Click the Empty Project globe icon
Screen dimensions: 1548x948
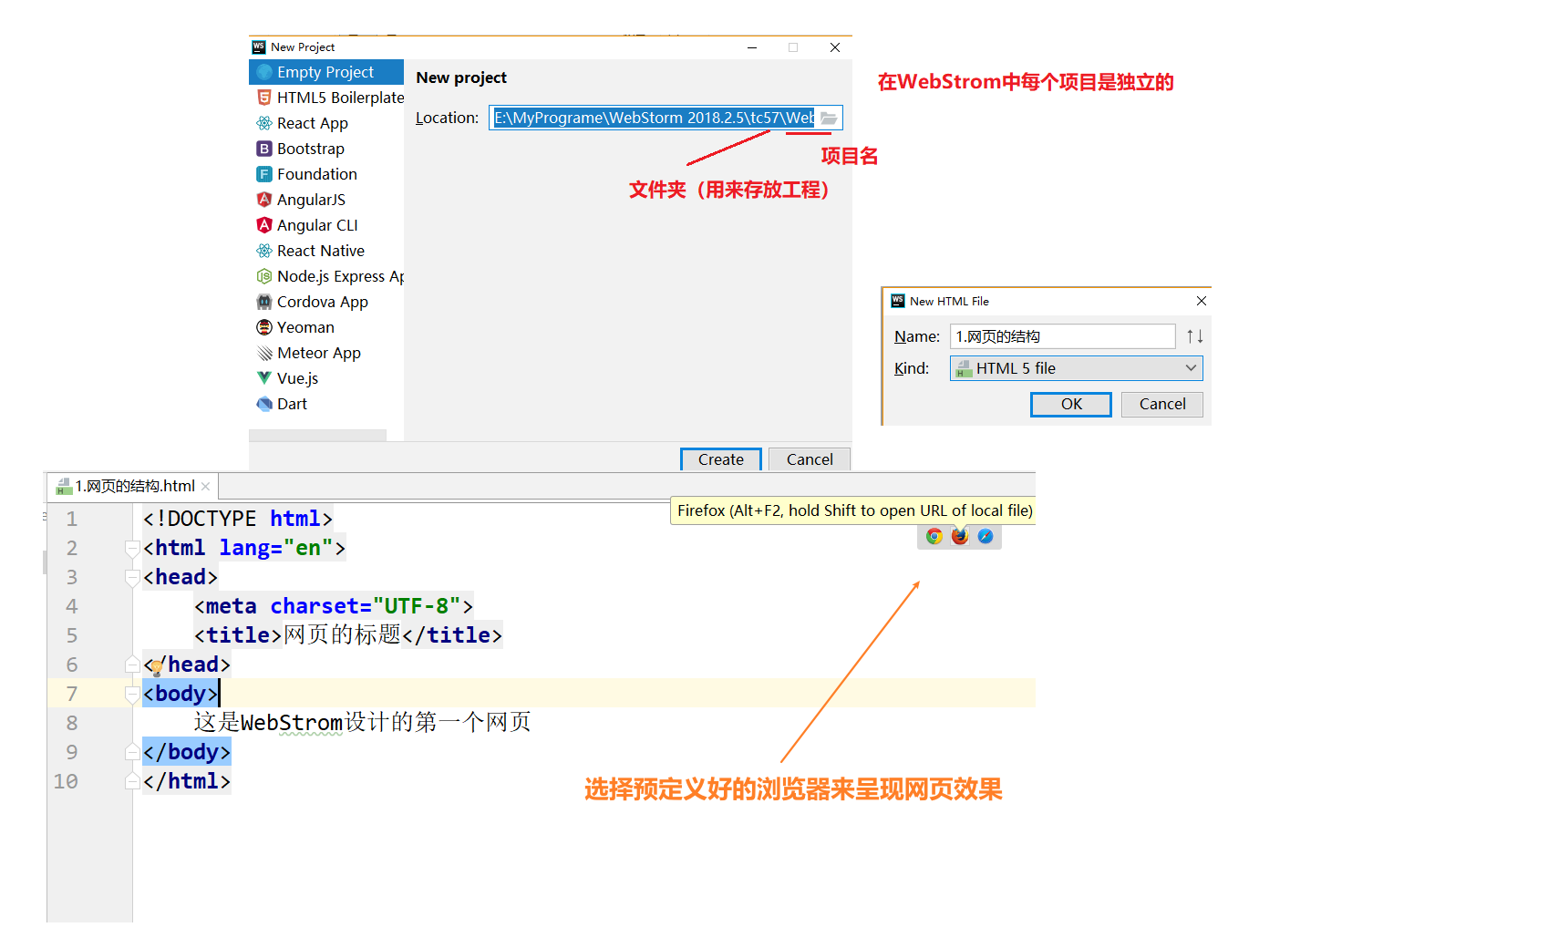(264, 72)
